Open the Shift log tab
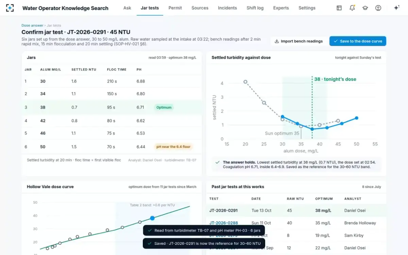 coord(255,8)
